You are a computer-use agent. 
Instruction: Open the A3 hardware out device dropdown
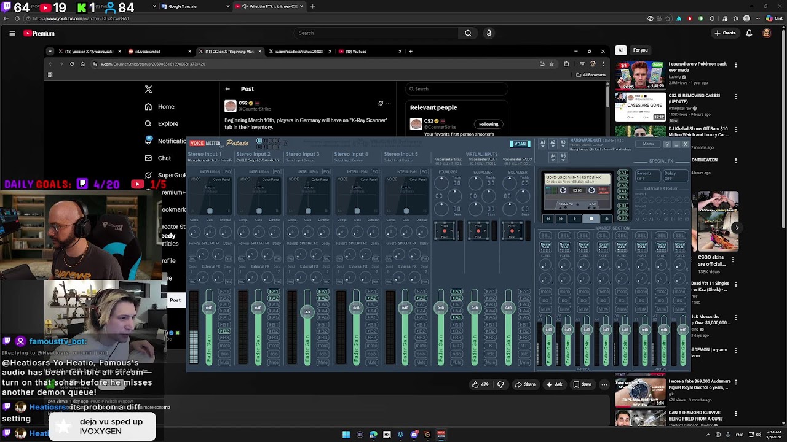(x=563, y=142)
